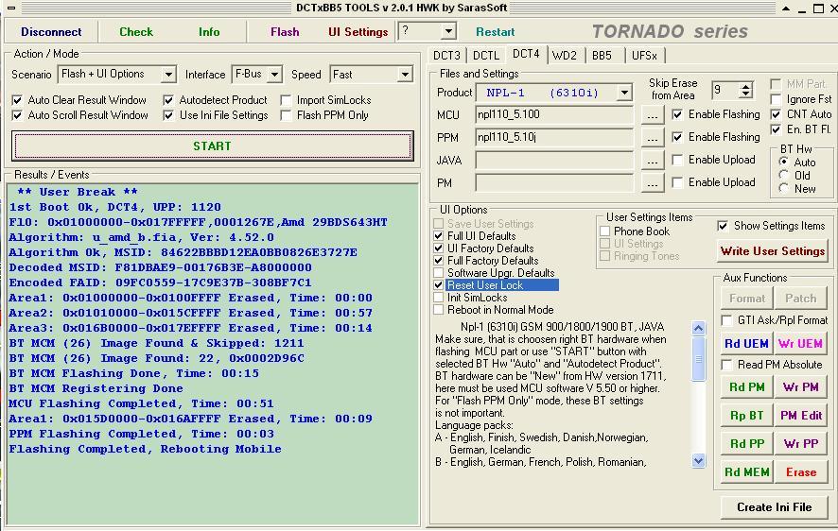
Task: Open UI Settings in the toolbar
Action: (x=358, y=32)
